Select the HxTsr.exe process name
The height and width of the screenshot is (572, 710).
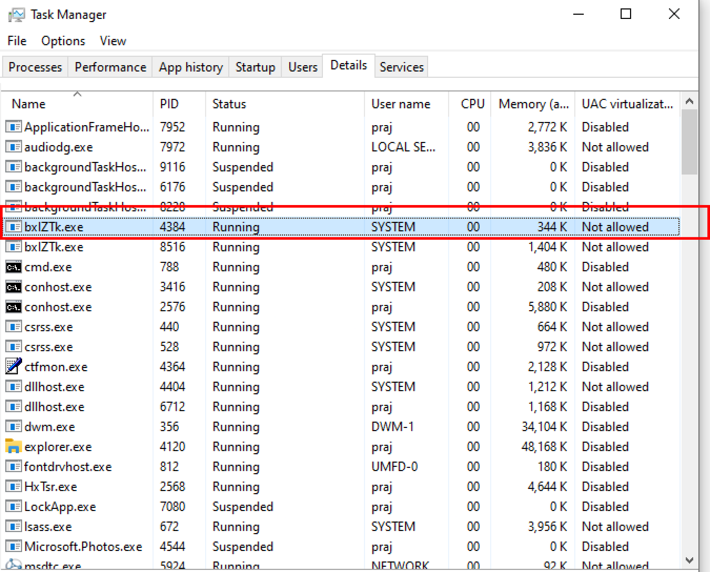pos(51,487)
